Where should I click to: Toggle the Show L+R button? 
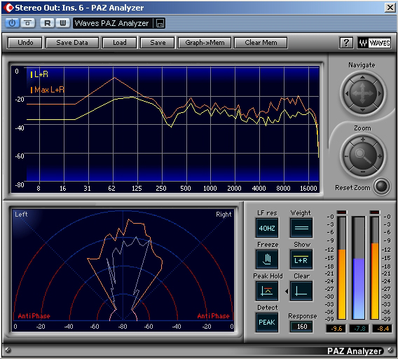coord(301,259)
